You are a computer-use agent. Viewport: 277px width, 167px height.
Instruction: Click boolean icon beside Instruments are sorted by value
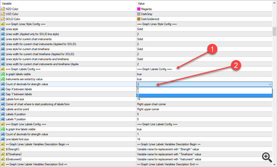click(x=3, y=79)
